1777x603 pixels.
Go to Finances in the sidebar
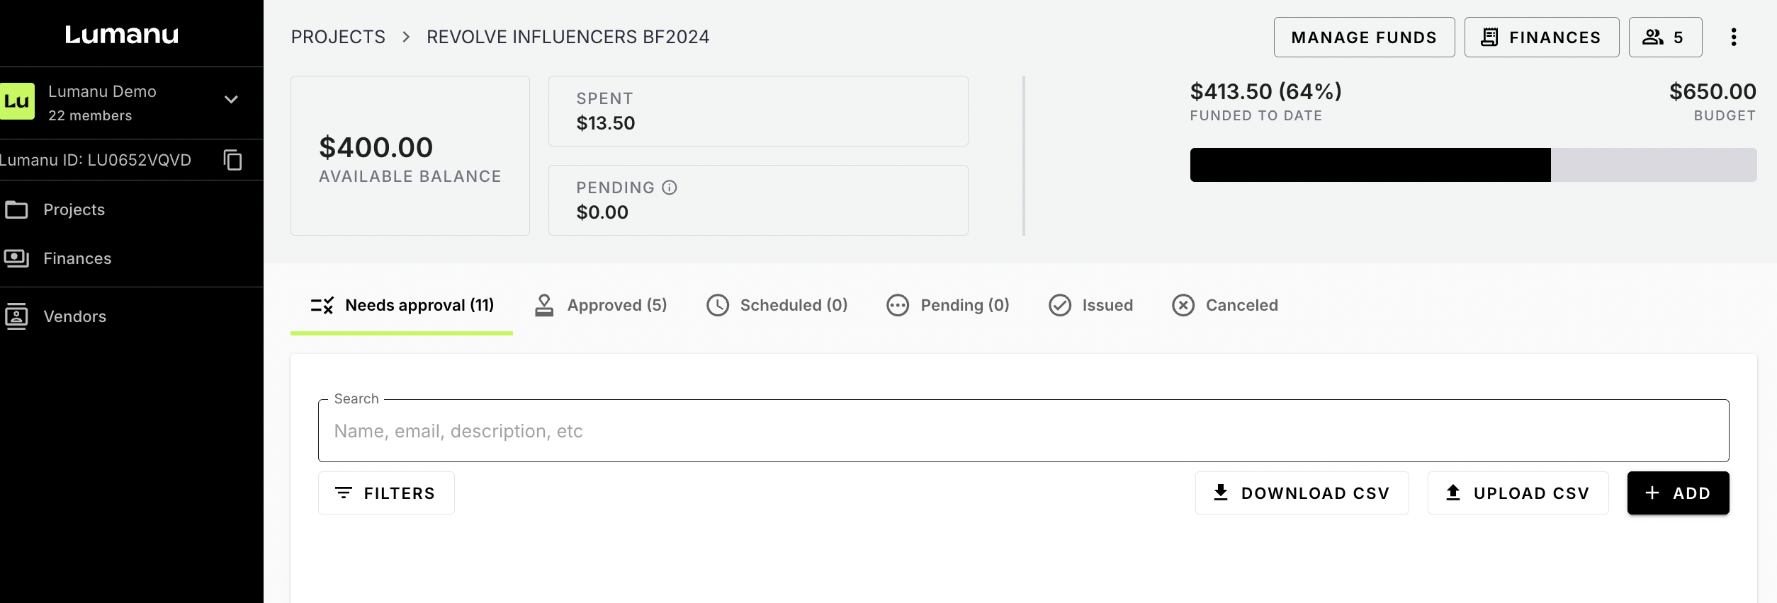[x=77, y=258]
